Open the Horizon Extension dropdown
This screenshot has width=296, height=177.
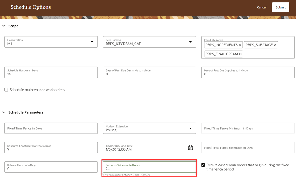point(190,128)
